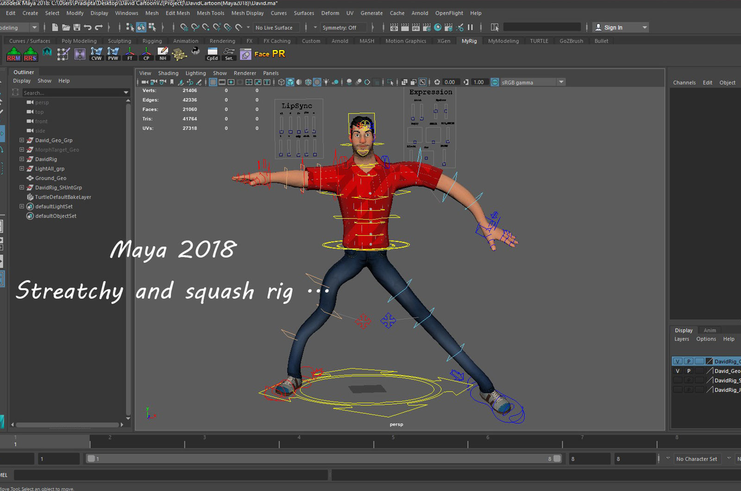Viewport: 741px width, 491px height.
Task: Expand DavidRig node in Outliner
Action: coord(21,159)
